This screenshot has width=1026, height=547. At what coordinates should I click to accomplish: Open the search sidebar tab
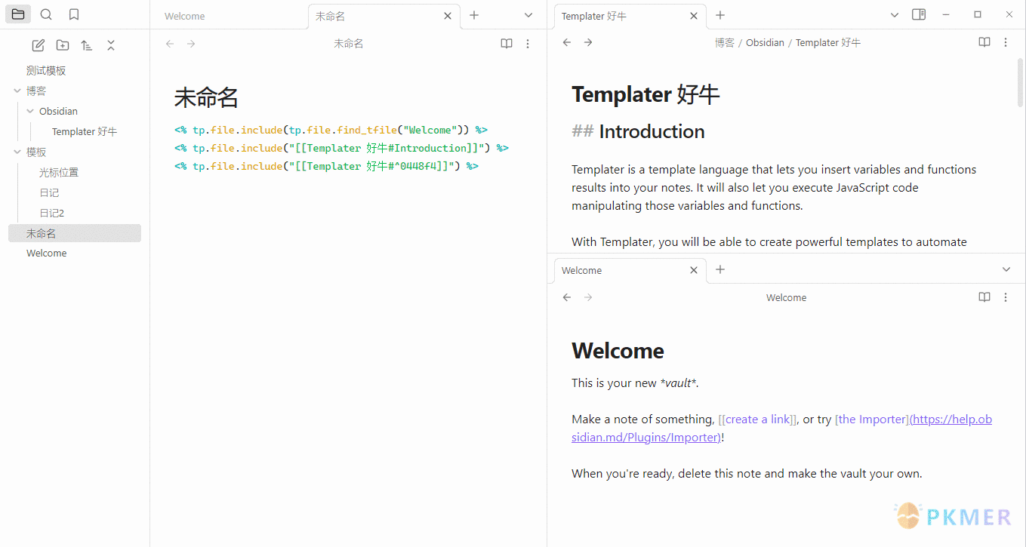(46, 14)
